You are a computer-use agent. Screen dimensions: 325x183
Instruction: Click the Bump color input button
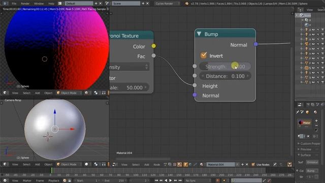click(x=312, y=171)
